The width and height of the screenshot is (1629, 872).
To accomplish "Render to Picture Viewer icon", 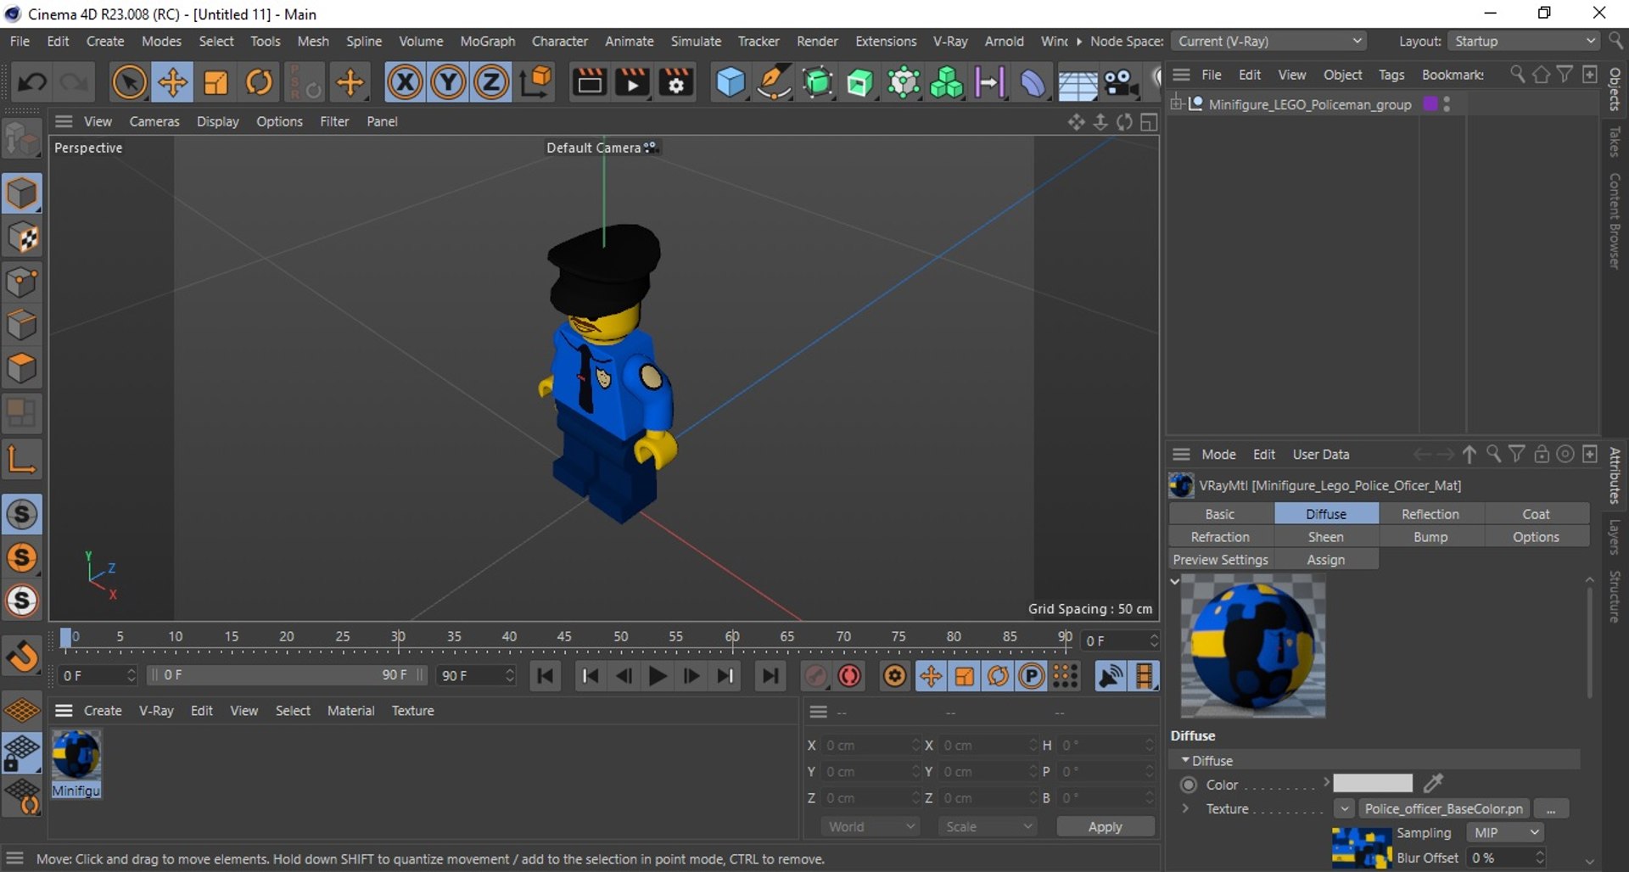I will coord(632,82).
